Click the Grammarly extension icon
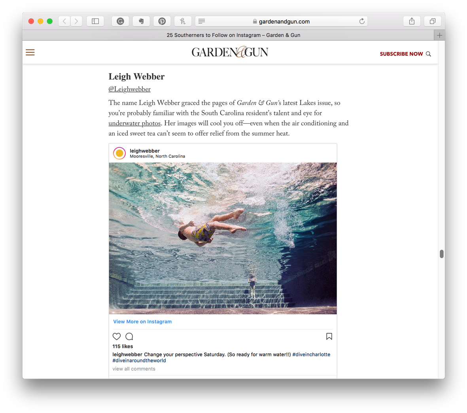The image size is (467, 413). click(120, 21)
